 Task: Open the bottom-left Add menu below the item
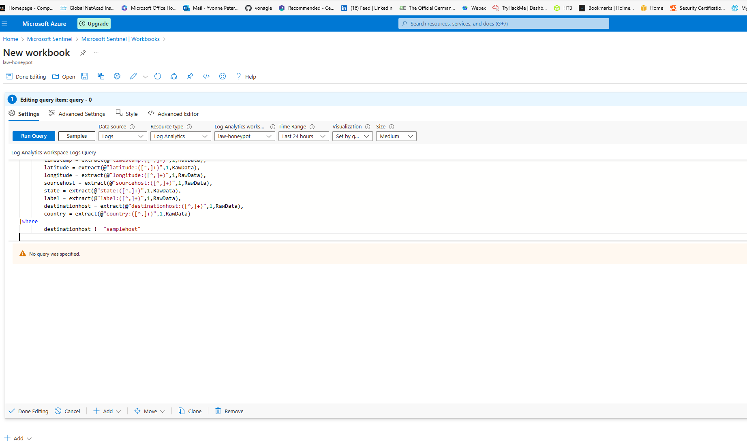point(18,438)
